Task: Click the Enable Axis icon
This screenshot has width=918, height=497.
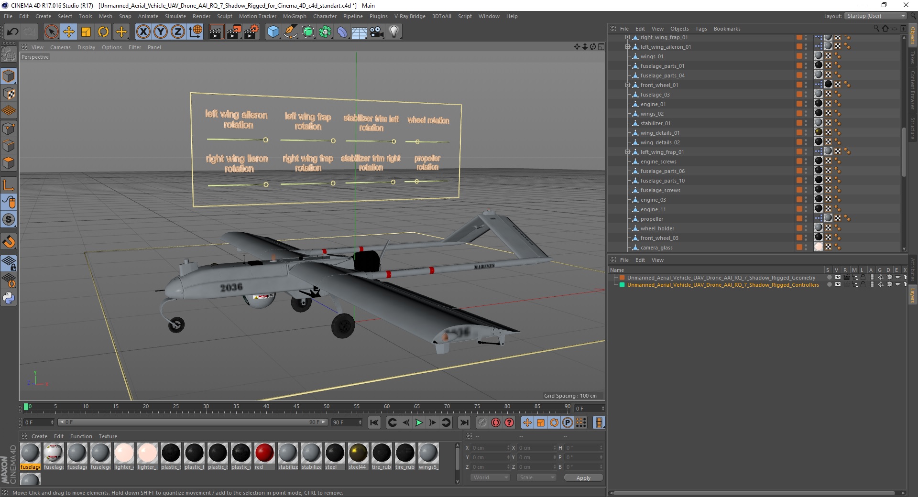Action: point(9,185)
